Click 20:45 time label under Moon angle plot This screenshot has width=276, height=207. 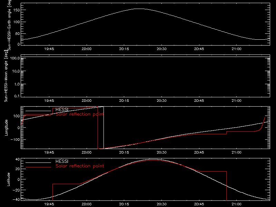tap(199, 100)
